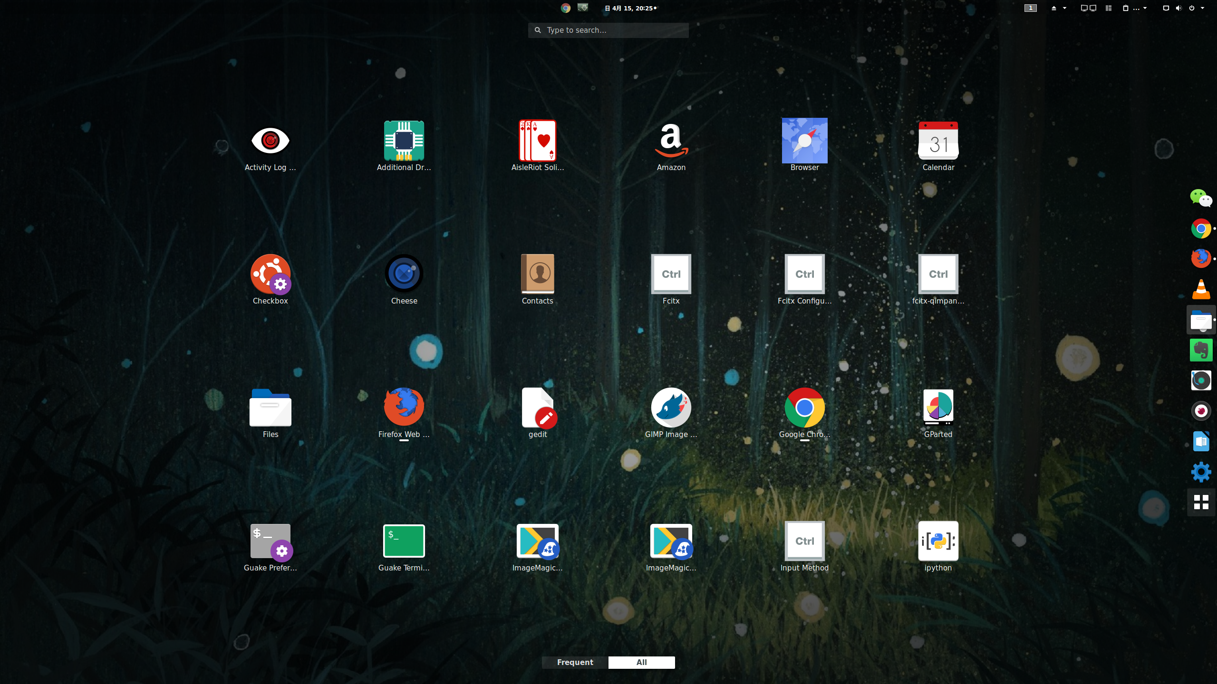Open the clock and calendar menu
The image size is (1217, 684).
click(630, 8)
